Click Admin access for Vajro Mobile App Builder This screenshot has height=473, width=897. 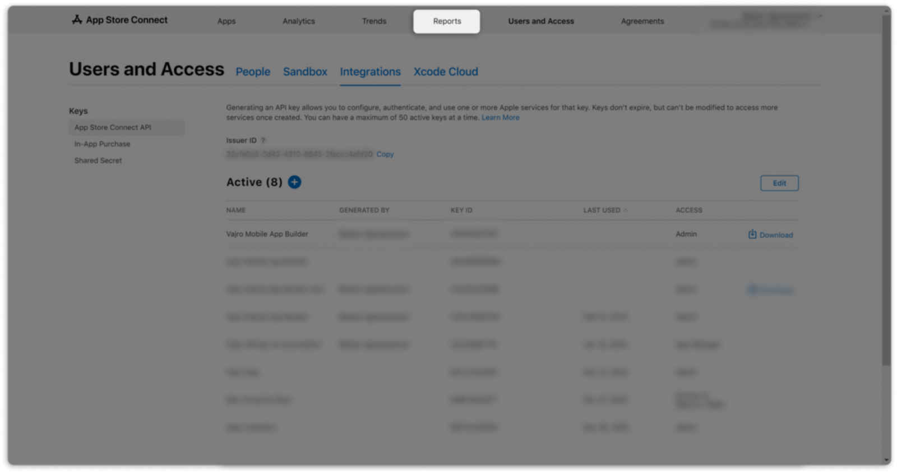686,234
